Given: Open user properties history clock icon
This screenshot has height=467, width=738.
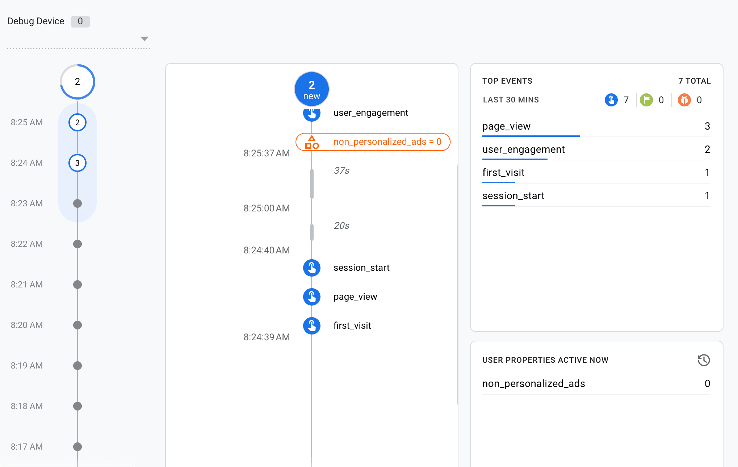Looking at the screenshot, I should point(704,360).
